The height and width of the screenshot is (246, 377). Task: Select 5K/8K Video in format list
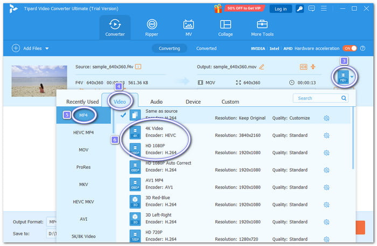(83, 236)
